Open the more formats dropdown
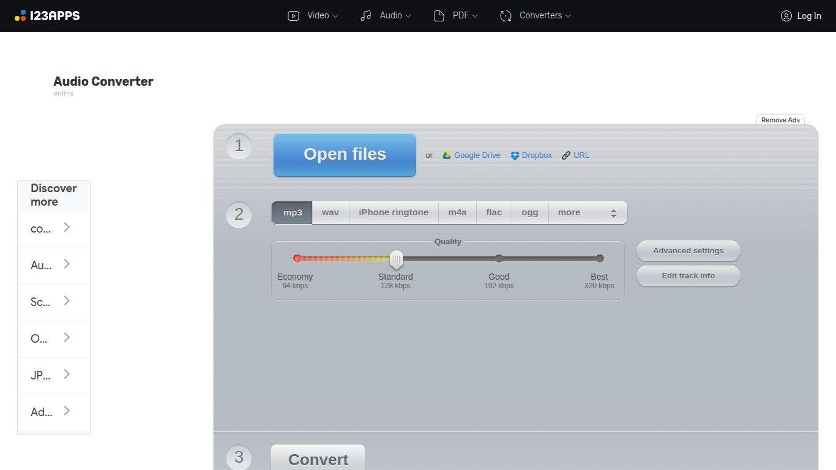 [587, 212]
